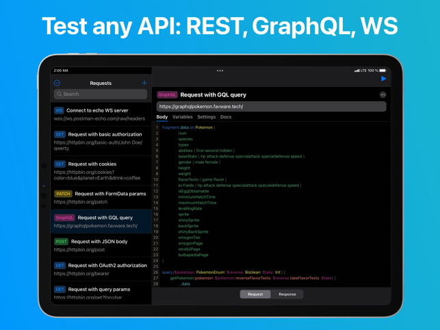This screenshot has width=440, height=330.
Task: Click the GET badge of query params request
Action: pos(60,290)
